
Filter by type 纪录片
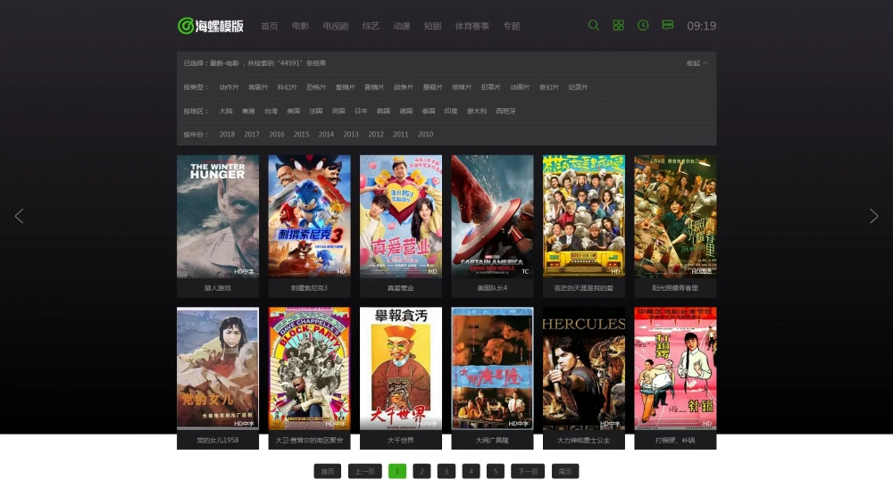click(x=578, y=87)
